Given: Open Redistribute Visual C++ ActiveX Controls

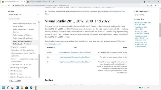Looking at the screenshot, I should (23, 30).
